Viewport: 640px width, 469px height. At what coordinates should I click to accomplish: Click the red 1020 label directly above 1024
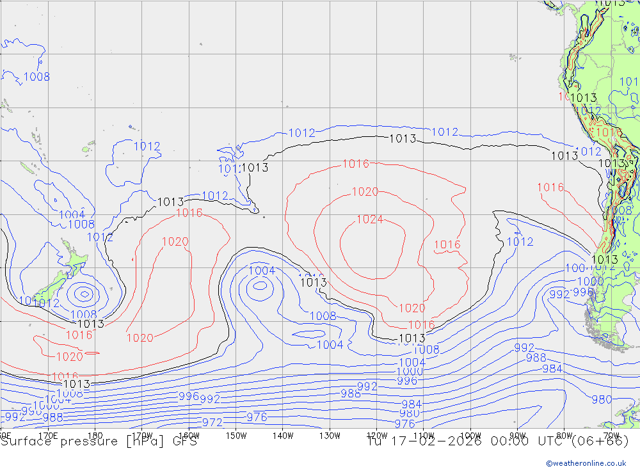point(365,192)
